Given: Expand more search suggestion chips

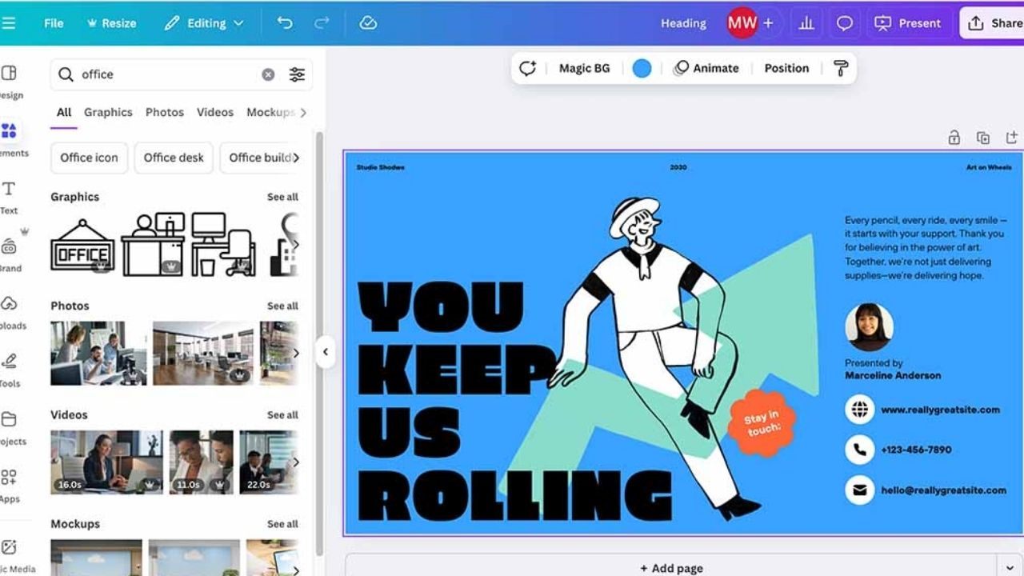Looking at the screenshot, I should point(297,158).
